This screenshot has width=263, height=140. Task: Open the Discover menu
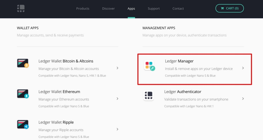pos(108,8)
